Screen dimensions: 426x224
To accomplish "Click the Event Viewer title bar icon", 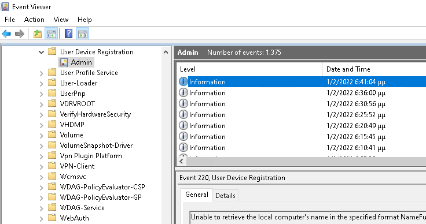I will coord(5,6).
